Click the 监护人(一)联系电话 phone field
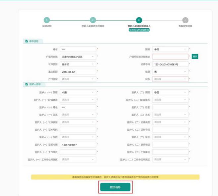The height and width of the screenshot is (196, 218). pos(78,145)
